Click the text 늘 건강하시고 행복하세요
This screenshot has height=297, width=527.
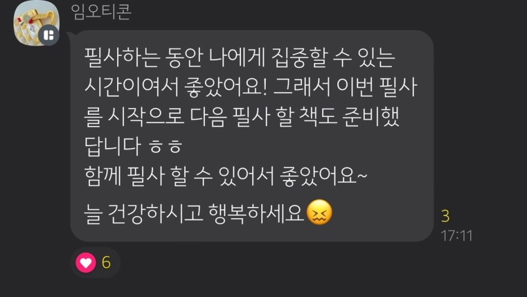pos(194,213)
